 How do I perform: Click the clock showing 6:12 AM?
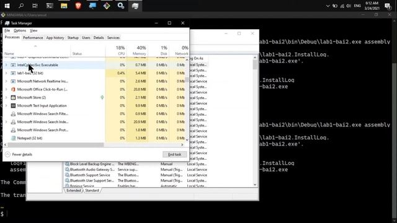[372, 6]
